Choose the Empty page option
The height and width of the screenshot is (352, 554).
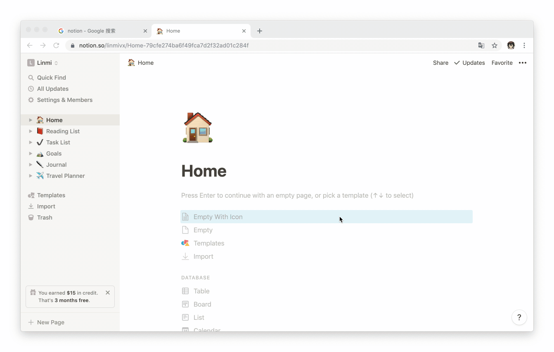coord(327,230)
